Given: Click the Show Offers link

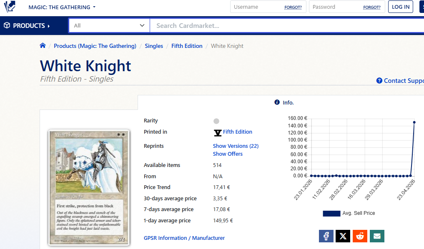Looking at the screenshot, I should pyautogui.click(x=228, y=154).
